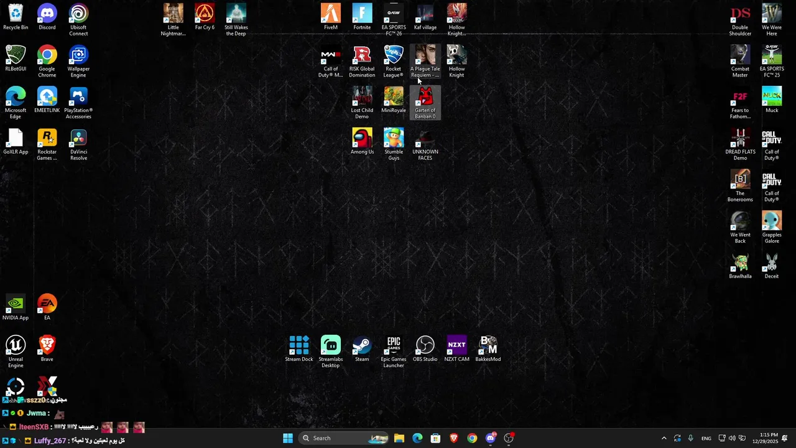The image size is (796, 448).
Task: Select A Plague Tale Requiem icon
Action: coord(425,62)
